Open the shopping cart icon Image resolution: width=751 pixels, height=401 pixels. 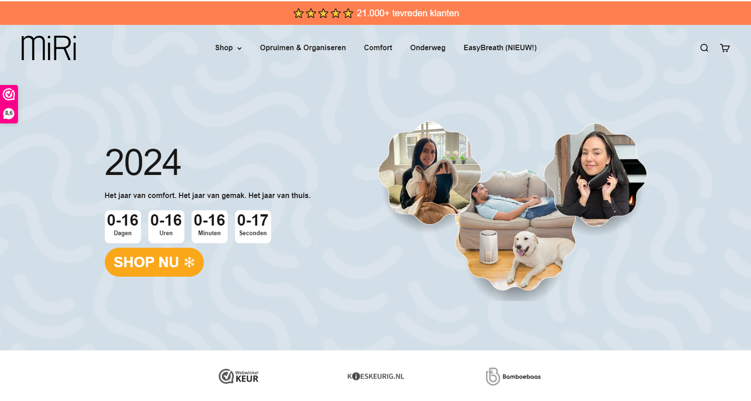[x=725, y=48]
